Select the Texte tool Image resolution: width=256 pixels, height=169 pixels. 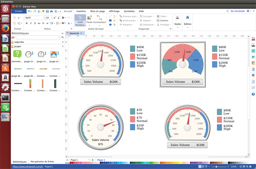[x=89, y=20]
